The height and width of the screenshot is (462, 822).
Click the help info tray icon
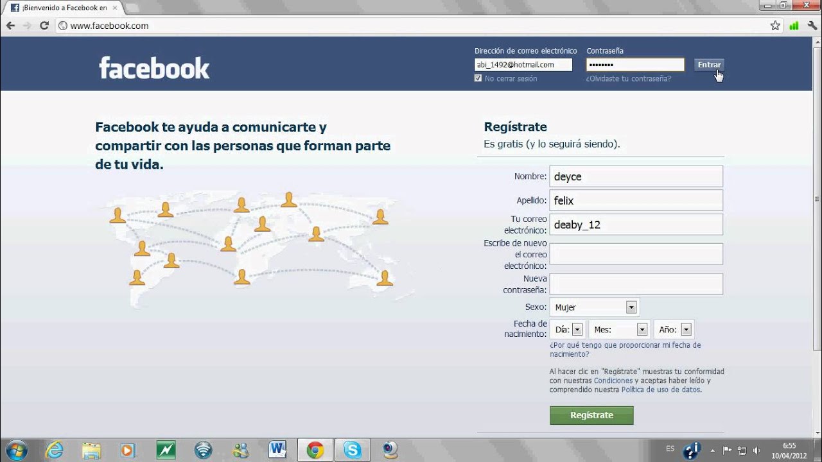coord(692,450)
